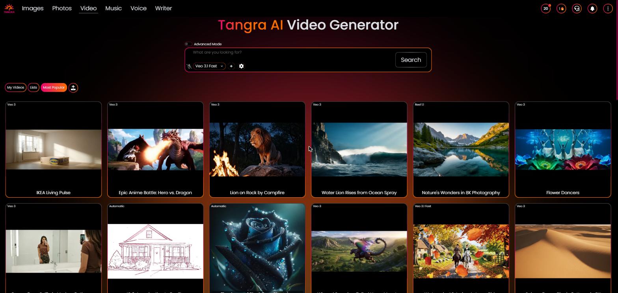Select the Most Popular filter
The height and width of the screenshot is (293, 618).
[x=54, y=87]
